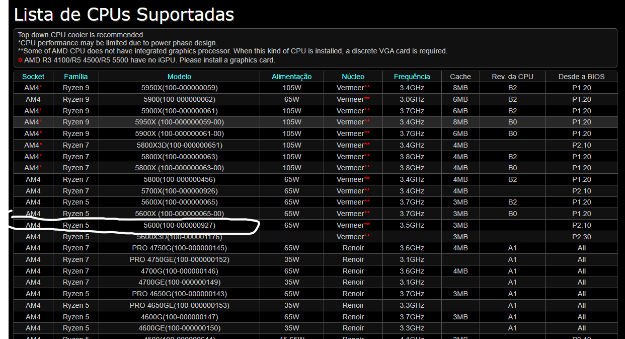Select model 4600G(100-000000147) cell
The width and height of the screenshot is (625, 339).
point(180,317)
